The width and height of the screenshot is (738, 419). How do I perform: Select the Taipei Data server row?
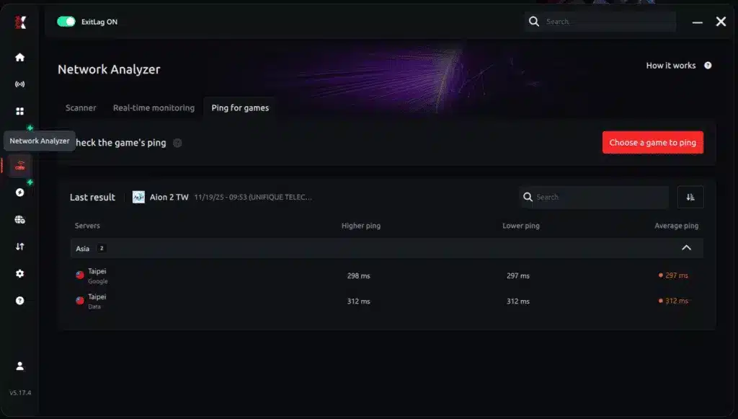387,301
